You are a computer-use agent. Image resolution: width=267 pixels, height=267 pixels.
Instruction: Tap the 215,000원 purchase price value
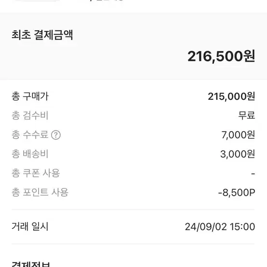click(231, 96)
